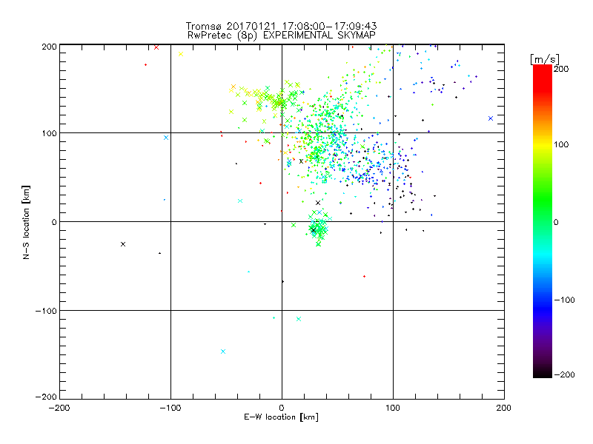The width and height of the screenshot is (593, 444).
Task: Click the red X marker on the plot's top border
Action: click(156, 47)
